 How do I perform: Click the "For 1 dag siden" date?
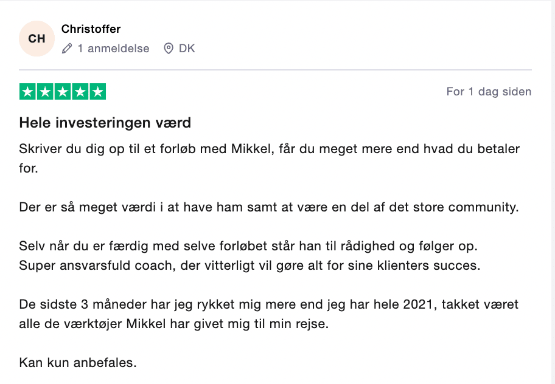489,92
